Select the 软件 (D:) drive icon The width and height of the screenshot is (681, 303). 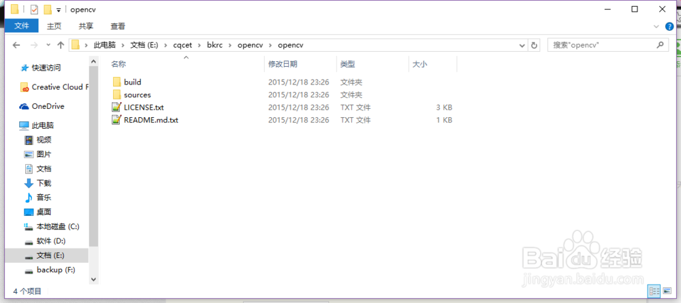(x=29, y=241)
